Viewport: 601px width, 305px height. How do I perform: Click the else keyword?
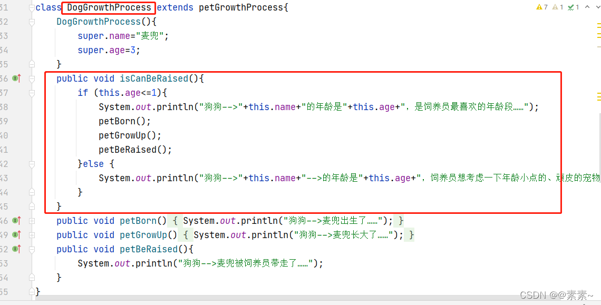pyautogui.click(x=93, y=164)
